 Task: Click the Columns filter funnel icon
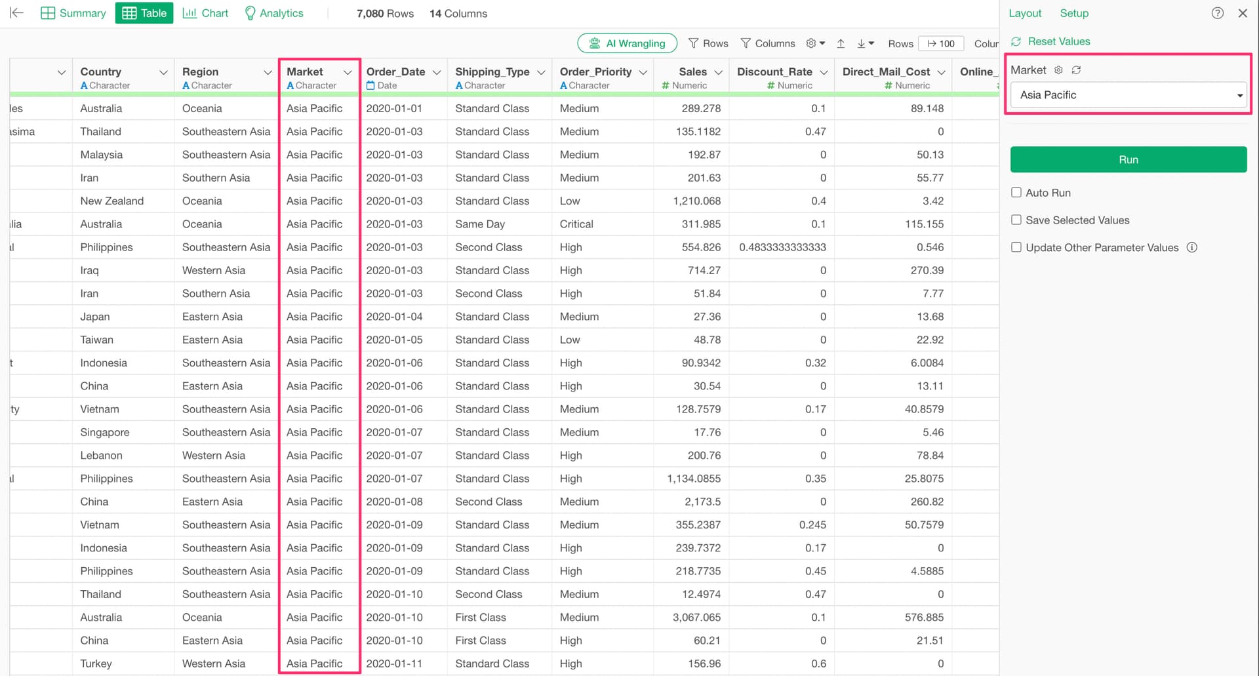(x=746, y=43)
